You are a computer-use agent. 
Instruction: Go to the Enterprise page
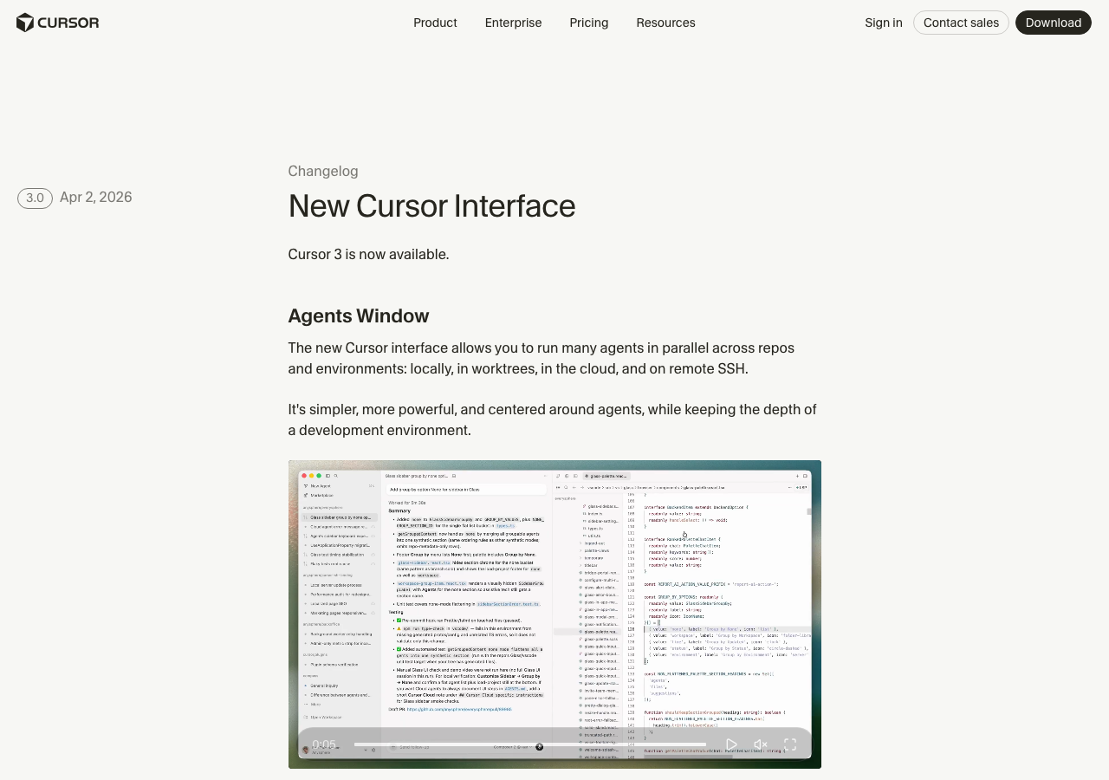tap(513, 23)
